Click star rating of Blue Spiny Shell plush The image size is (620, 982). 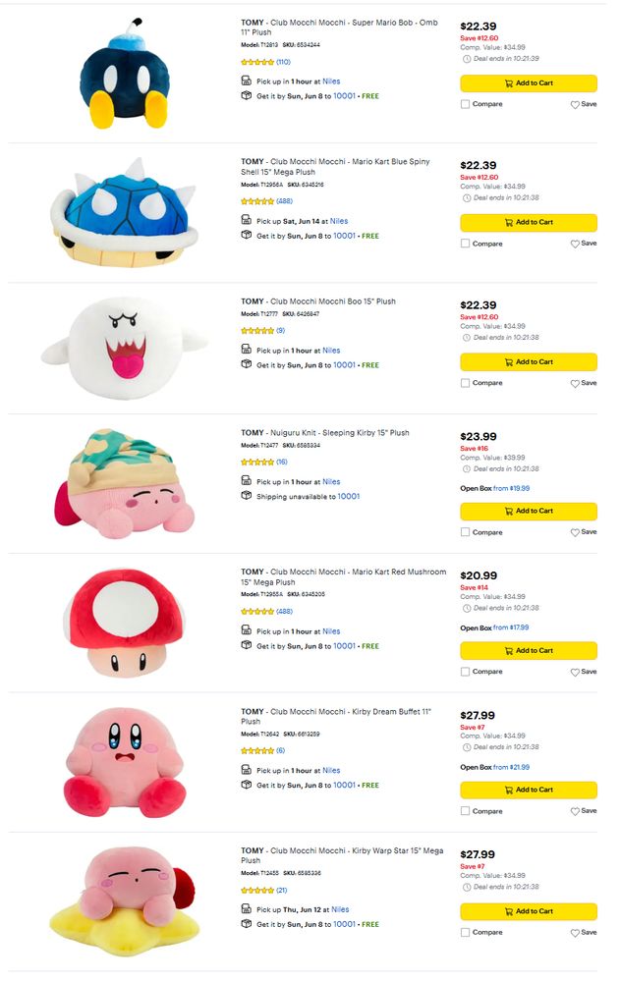257,201
